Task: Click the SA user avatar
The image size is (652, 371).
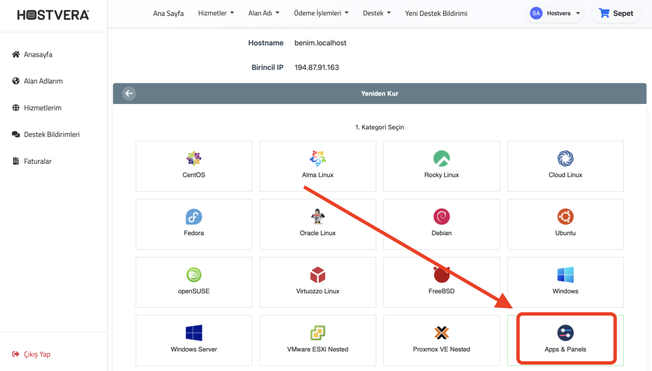Action: (x=536, y=13)
